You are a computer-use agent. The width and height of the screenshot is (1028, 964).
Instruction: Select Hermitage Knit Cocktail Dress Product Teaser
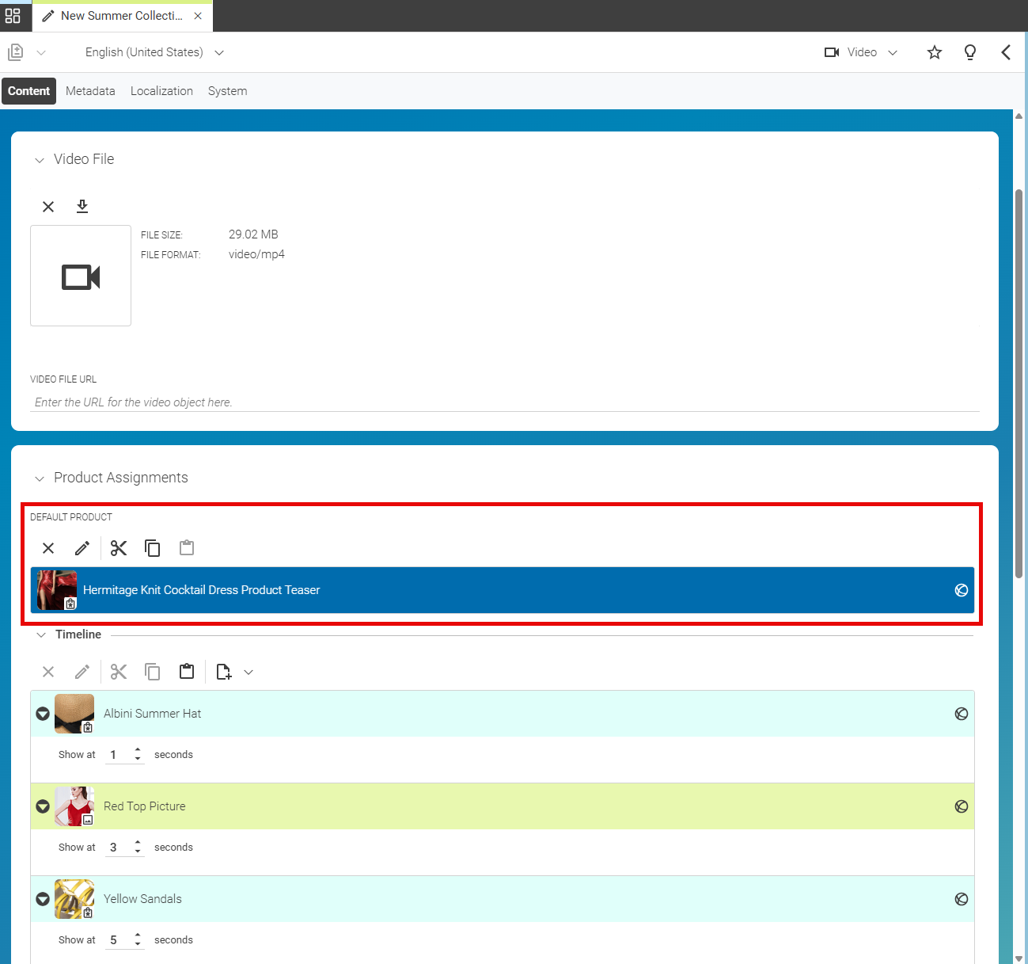pos(503,590)
